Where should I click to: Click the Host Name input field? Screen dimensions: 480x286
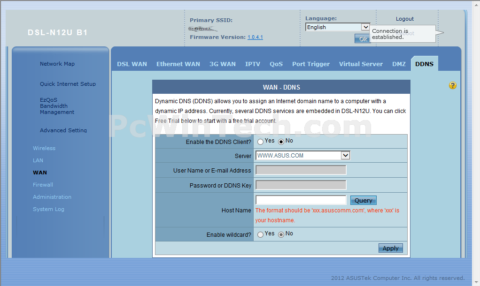click(x=301, y=200)
